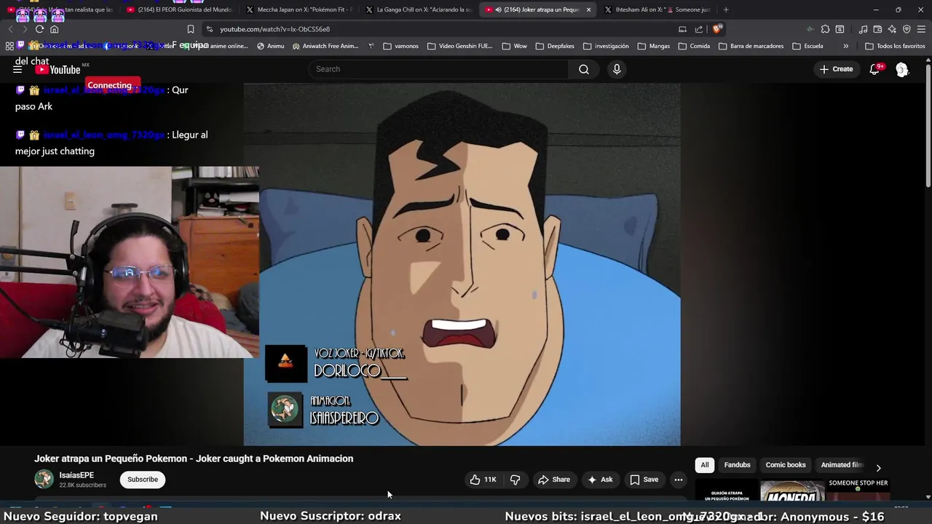
Task: Open Leo AI sparkle icon
Action: coord(892,29)
